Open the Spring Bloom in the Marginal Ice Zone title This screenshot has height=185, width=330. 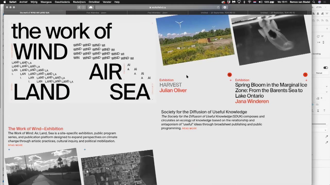pyautogui.click(x=271, y=90)
